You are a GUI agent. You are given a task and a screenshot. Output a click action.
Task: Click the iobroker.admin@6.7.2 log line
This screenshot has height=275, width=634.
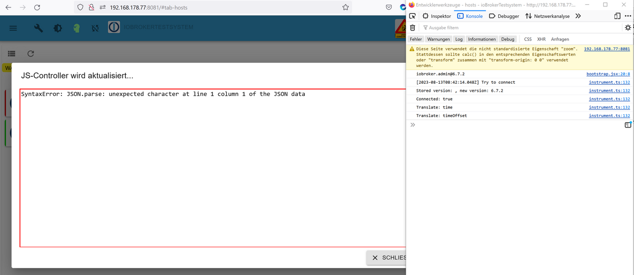point(440,74)
